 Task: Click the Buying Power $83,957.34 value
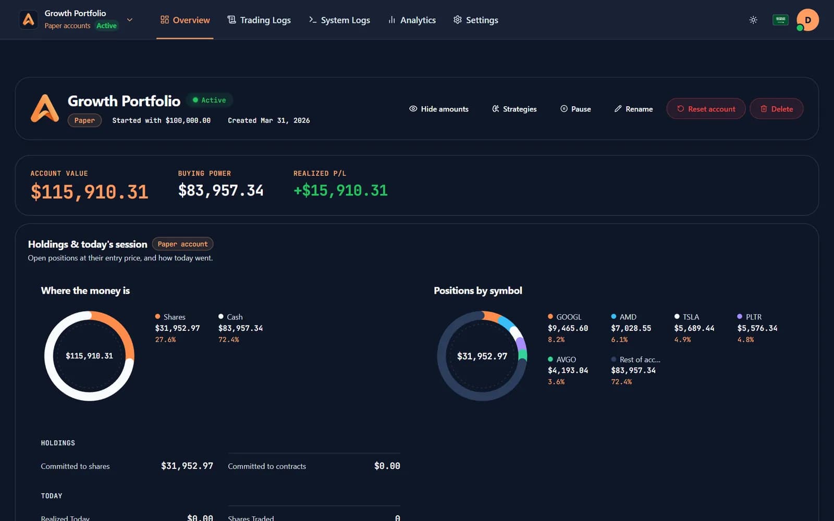(x=220, y=191)
